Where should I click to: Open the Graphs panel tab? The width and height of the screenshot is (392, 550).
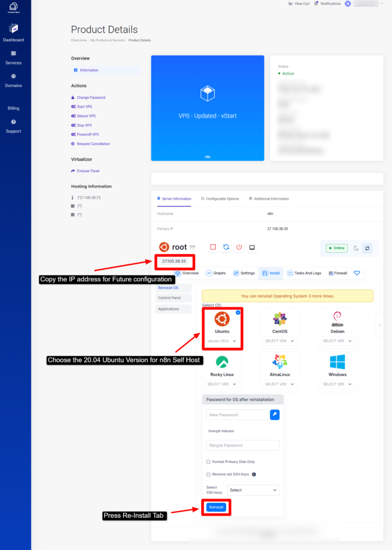tap(216, 273)
